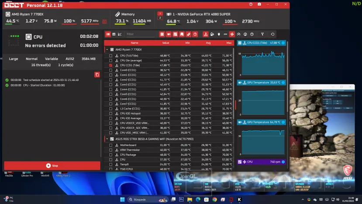The height and width of the screenshot is (204, 362).
Task: Reset sensor min/max with the refresh icon
Action: [x=272, y=34]
